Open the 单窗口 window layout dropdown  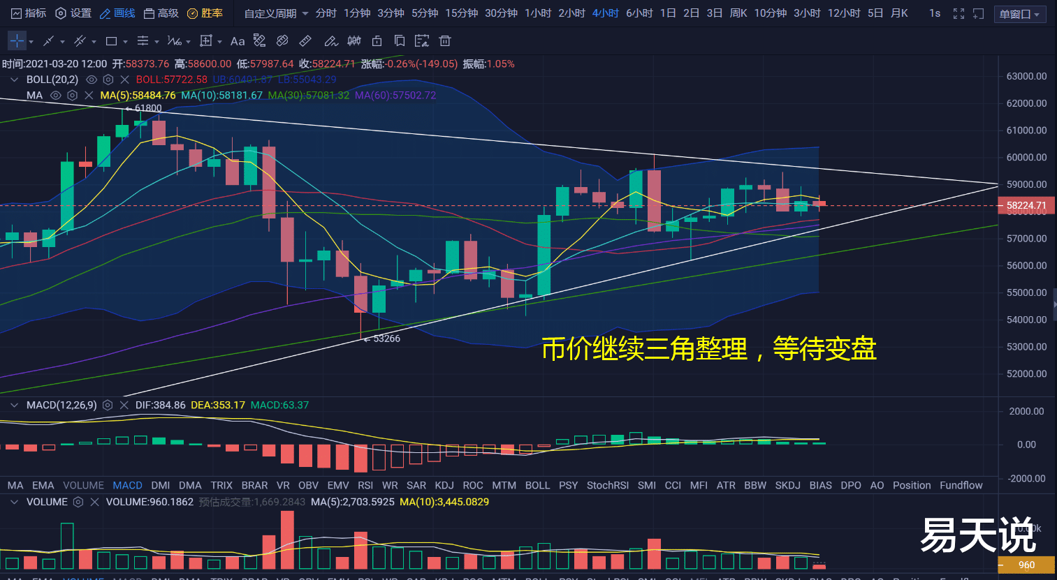1020,14
